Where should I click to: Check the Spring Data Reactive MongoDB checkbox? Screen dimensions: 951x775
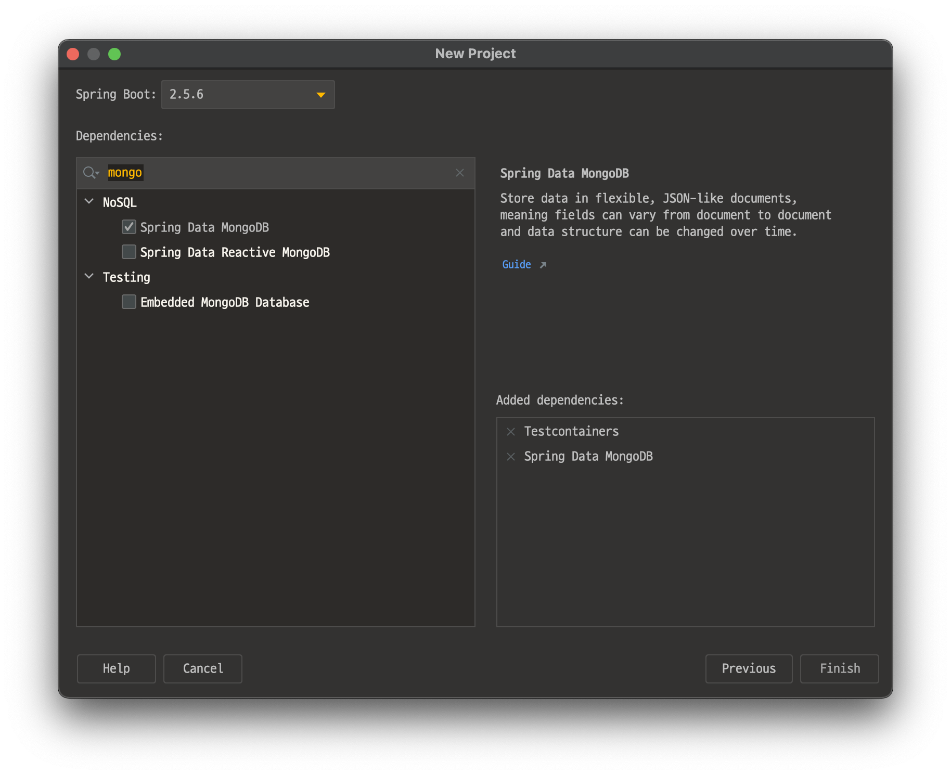point(129,252)
